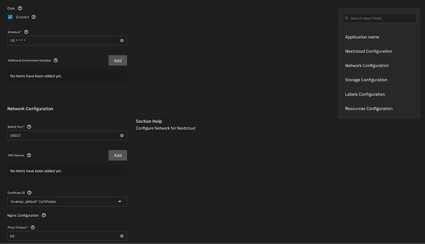Show help for Certificate ID
Screen dimensions: 425x244
click(x=30, y=193)
